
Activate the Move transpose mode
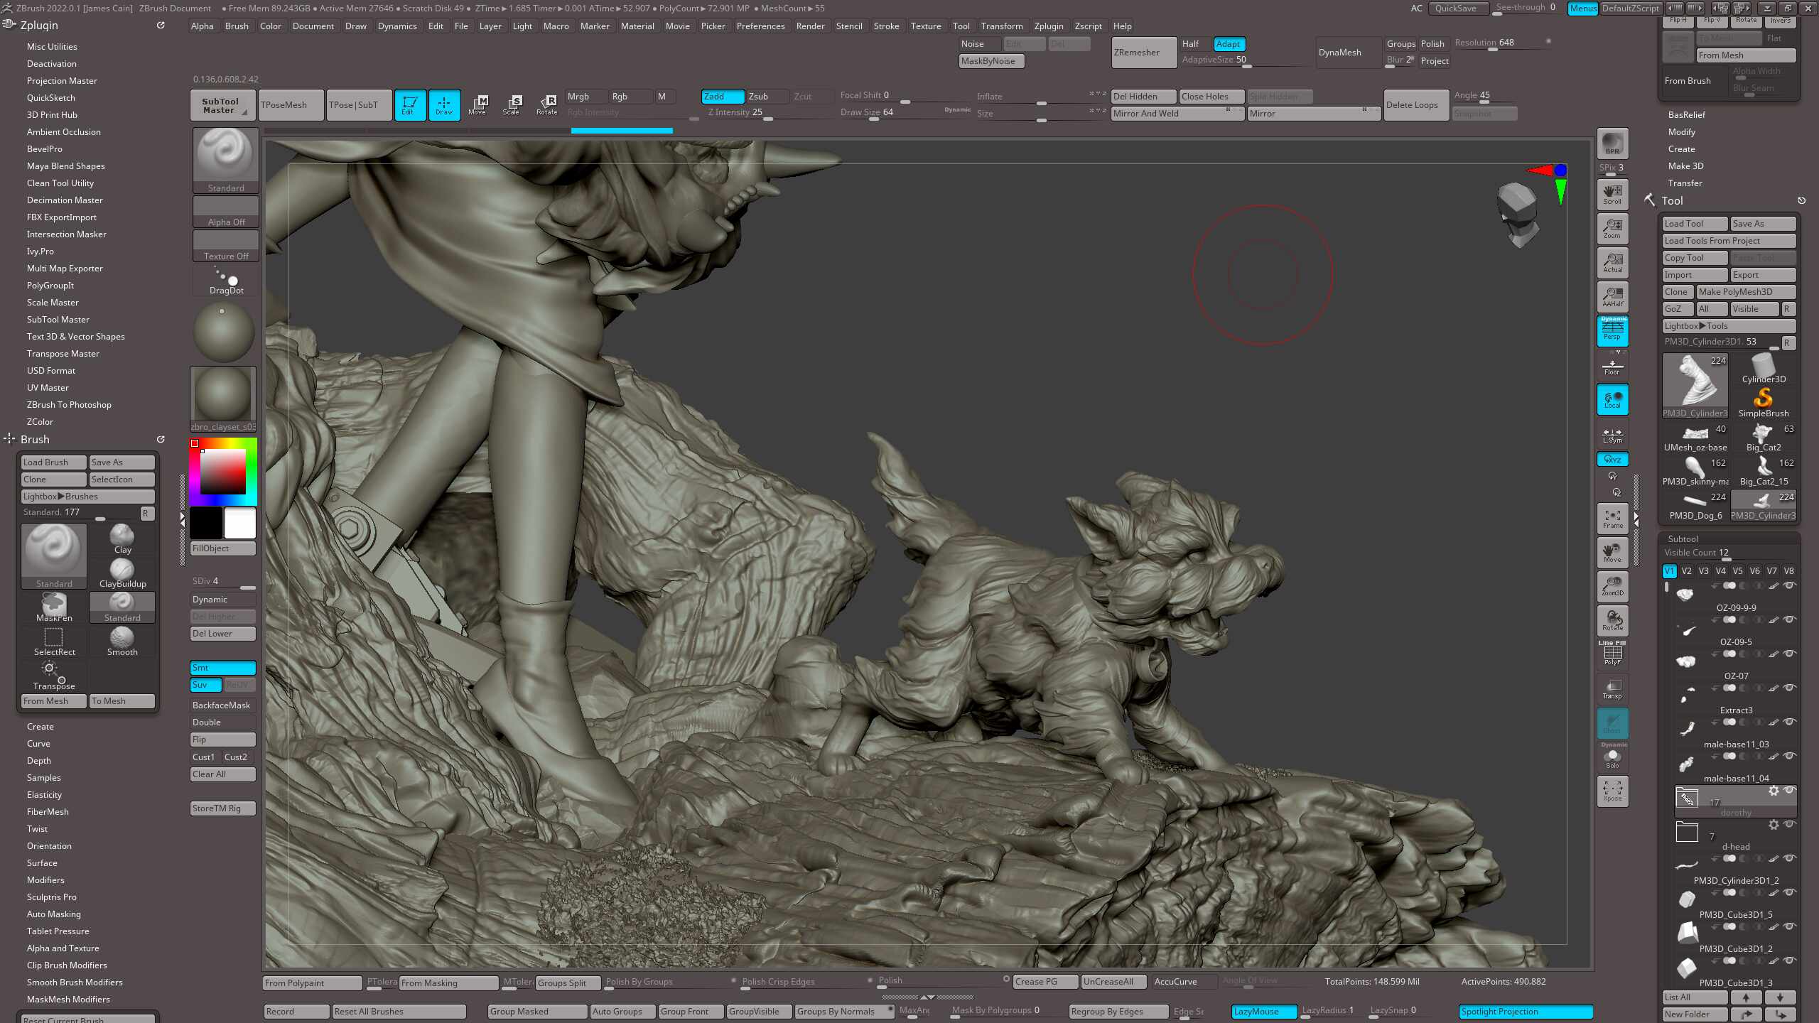[480, 104]
